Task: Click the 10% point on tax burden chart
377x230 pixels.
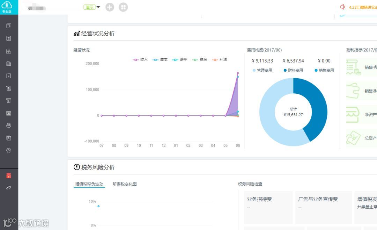Action: 98,206
